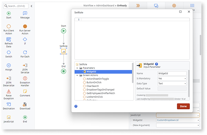Image resolution: width=207 pixels, height=135 pixels.
Task: Select the Start tool in toolbox
Action: click(x=9, y=15)
